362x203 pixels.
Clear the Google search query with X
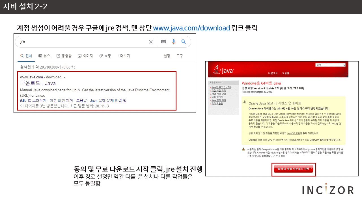pos(151,42)
